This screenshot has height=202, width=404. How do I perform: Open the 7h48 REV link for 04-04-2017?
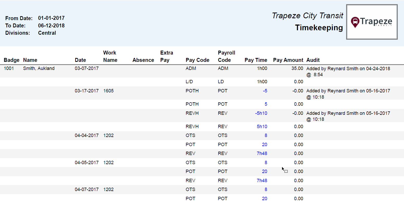[262, 153]
